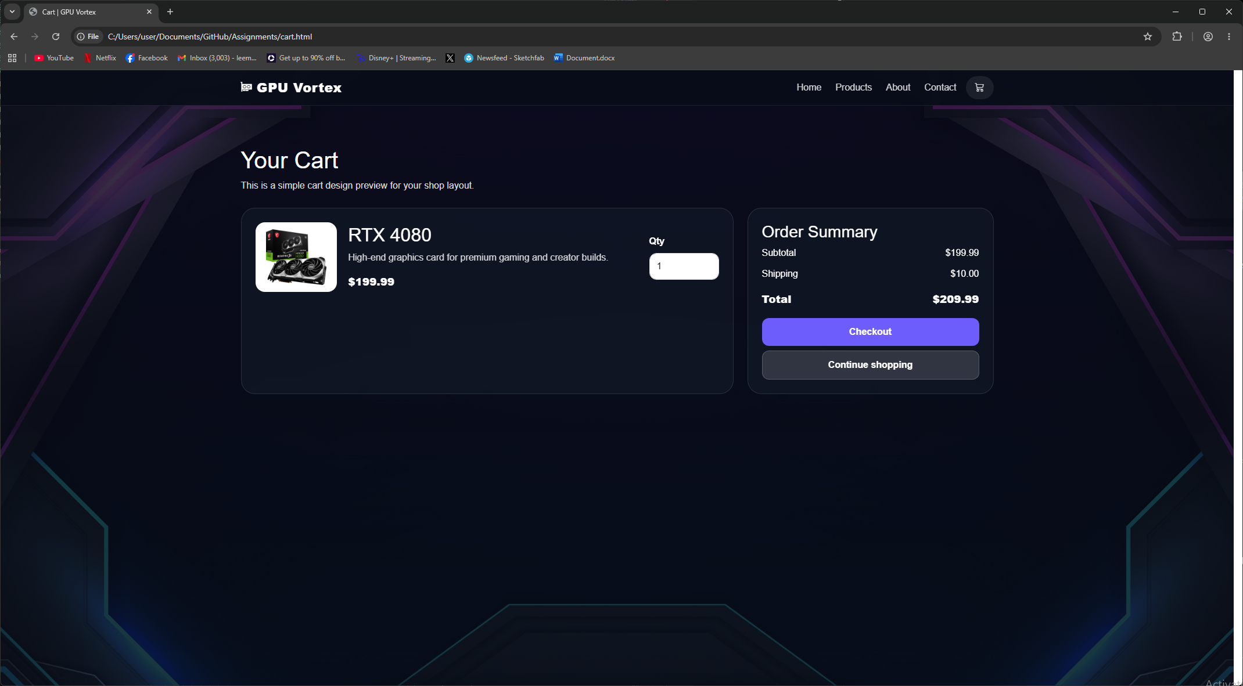Viewport: 1243px width, 686px height.
Task: Open the apps grid in bookmarks bar
Action: 12,58
